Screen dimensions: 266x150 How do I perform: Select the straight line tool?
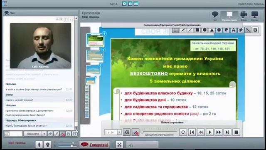pos(190,30)
